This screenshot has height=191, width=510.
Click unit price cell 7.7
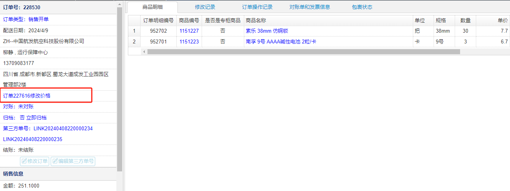click(493, 31)
